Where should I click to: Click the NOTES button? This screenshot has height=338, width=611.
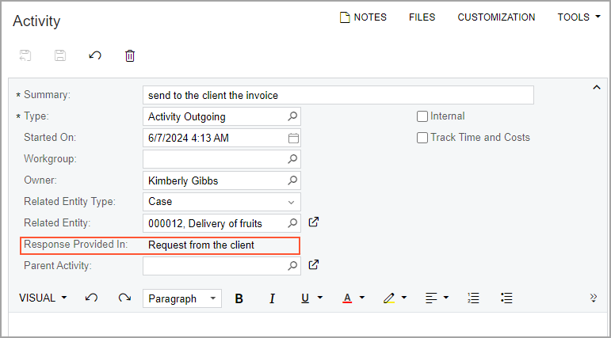coord(363,17)
